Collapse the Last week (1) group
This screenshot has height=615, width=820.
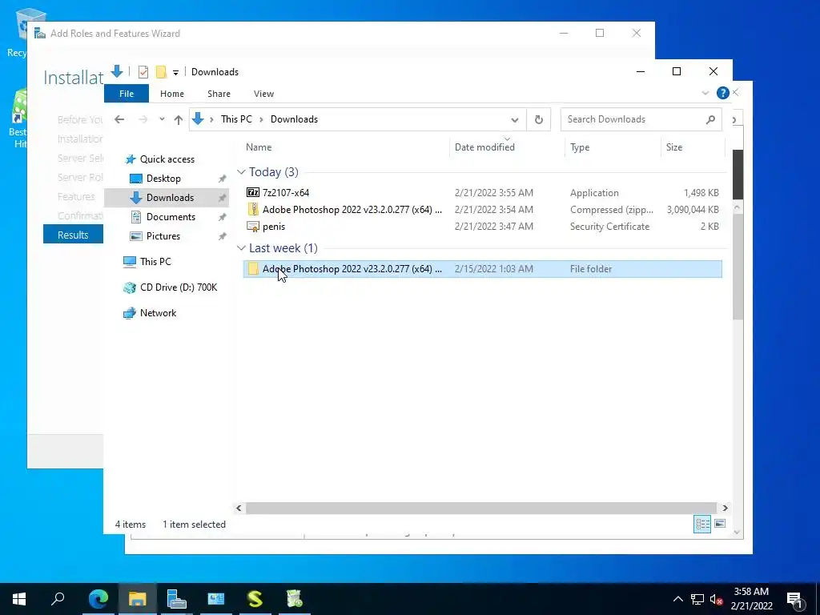point(241,248)
